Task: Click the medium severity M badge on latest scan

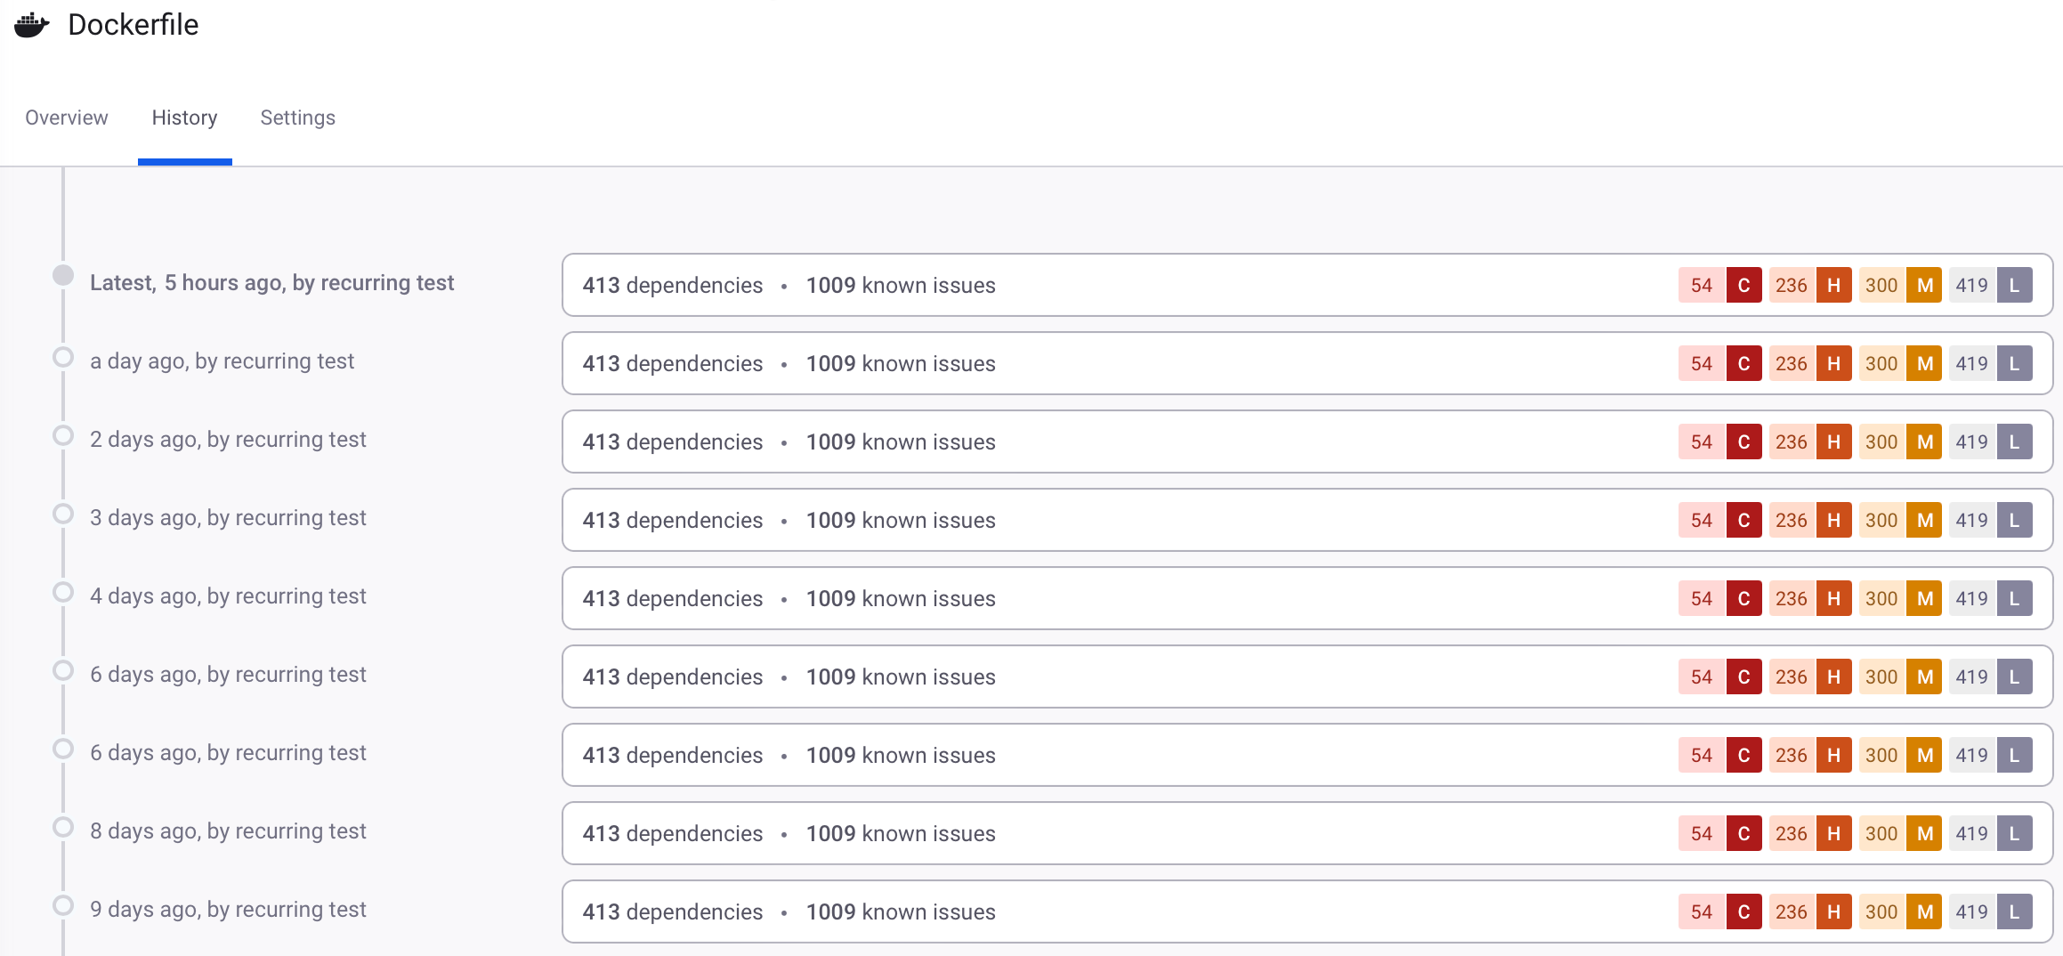Action: 1925,285
